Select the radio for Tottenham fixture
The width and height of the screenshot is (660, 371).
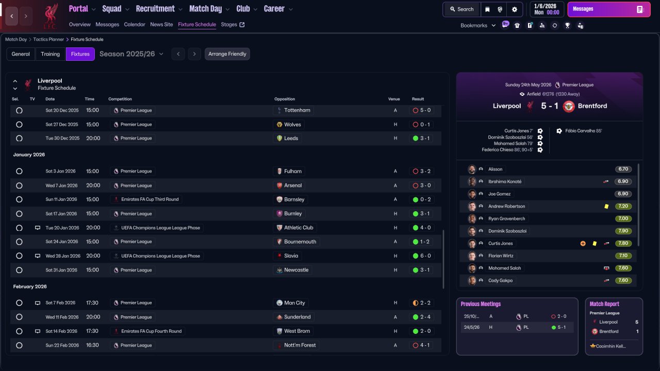tap(19, 110)
